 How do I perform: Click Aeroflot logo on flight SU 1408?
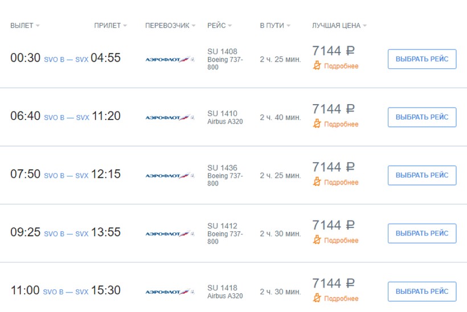(169, 59)
